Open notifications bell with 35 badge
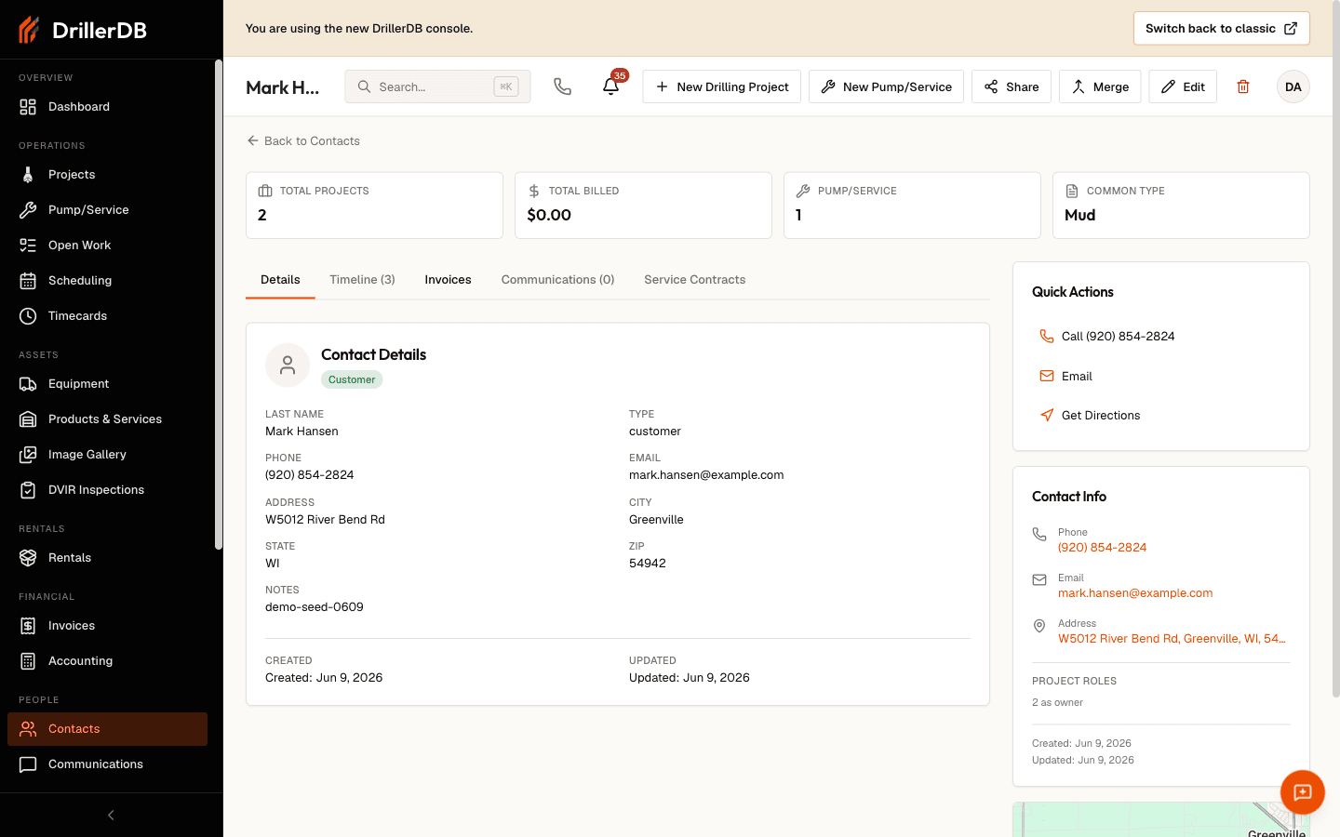Image resolution: width=1340 pixels, height=837 pixels. (x=611, y=86)
